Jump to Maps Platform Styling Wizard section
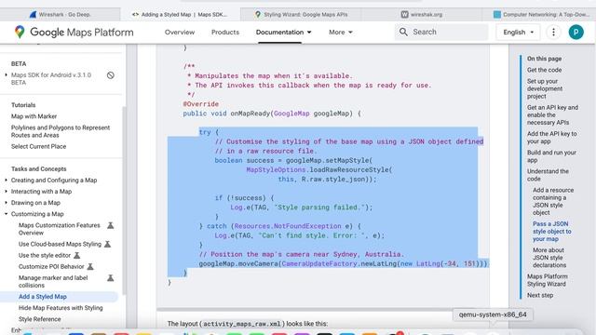 (547, 280)
